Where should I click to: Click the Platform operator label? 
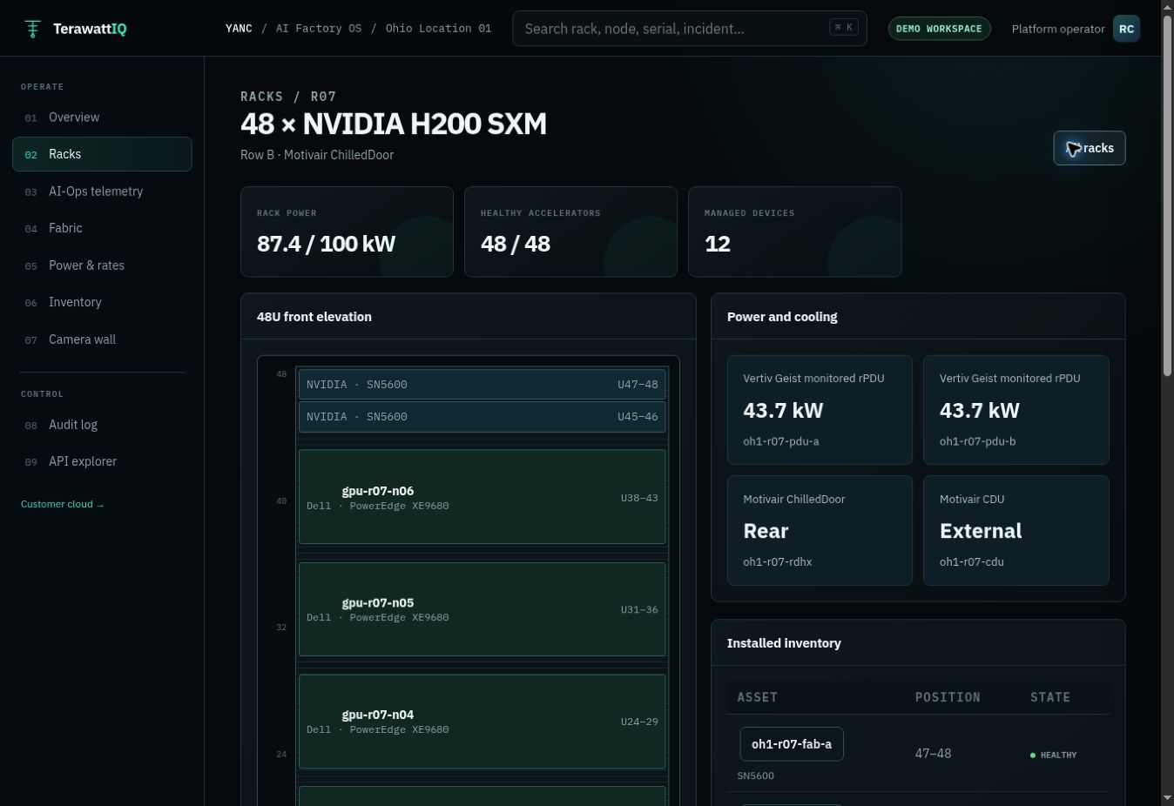click(x=1058, y=29)
